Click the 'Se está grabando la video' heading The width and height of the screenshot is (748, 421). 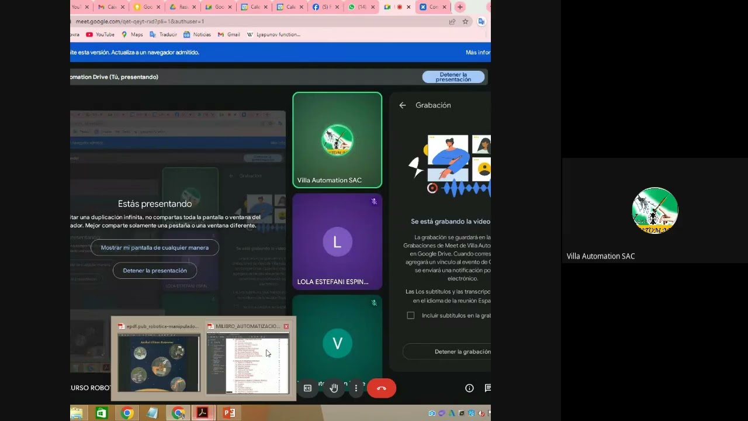coord(451,222)
